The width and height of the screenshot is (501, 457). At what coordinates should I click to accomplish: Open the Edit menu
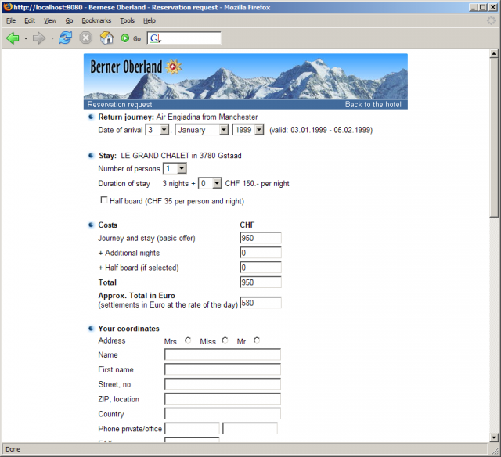tap(30, 21)
